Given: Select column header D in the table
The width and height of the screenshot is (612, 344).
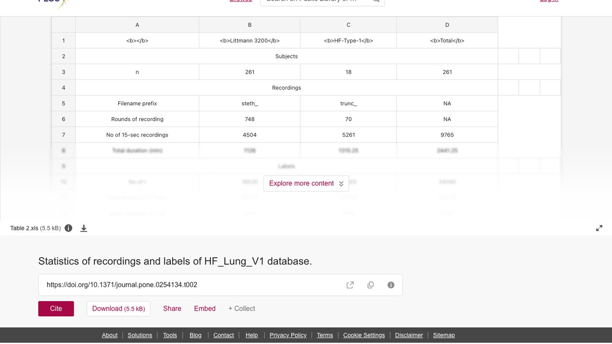Looking at the screenshot, I should point(447,25).
